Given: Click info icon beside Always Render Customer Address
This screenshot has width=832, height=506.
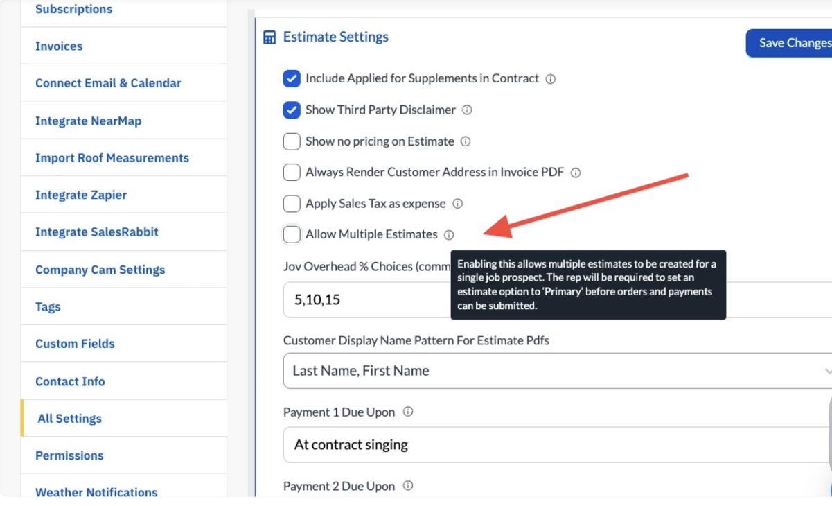Looking at the screenshot, I should [576, 173].
